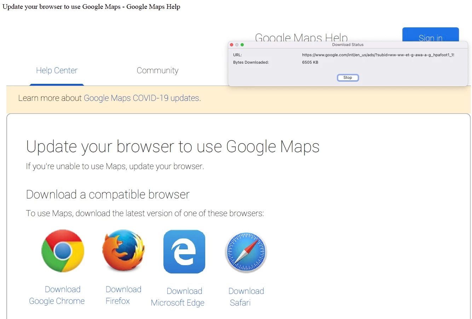Click the 'Download a compatible browser' subheading
This screenshot has width=472, height=319.
tap(108, 195)
